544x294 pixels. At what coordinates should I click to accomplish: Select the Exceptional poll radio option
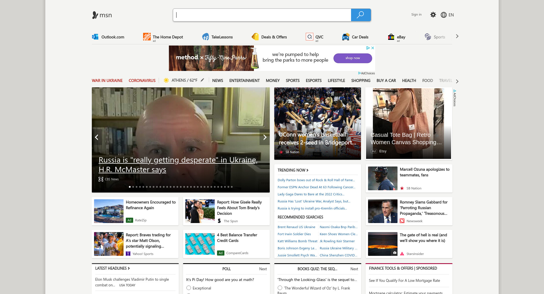(x=189, y=288)
